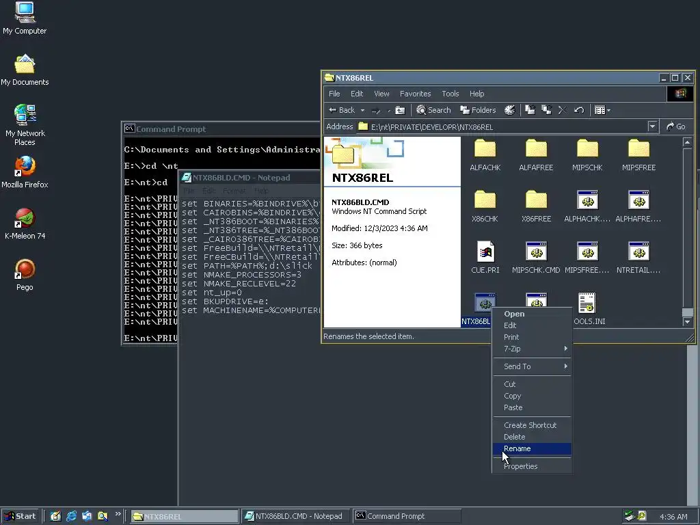Click the Back button in Explorer toolbar

tap(342, 110)
